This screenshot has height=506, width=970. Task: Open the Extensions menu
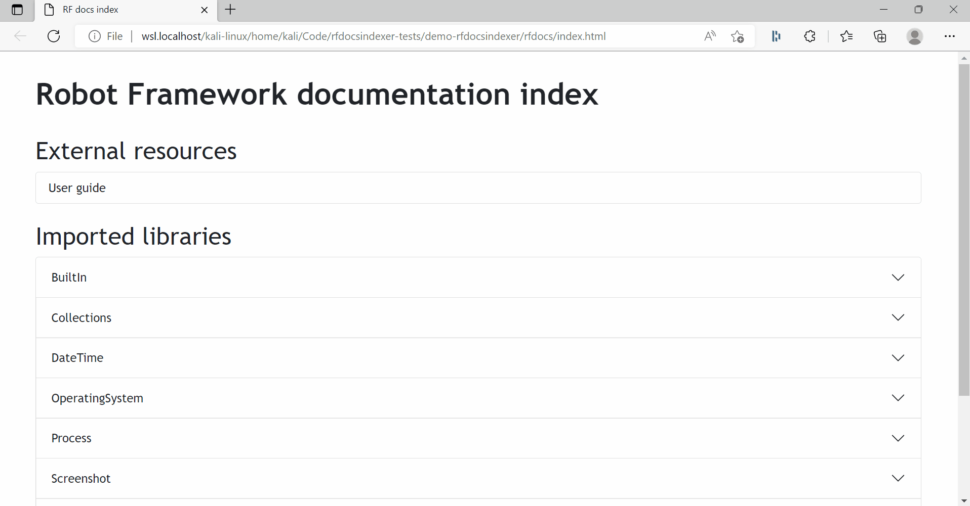click(x=810, y=36)
